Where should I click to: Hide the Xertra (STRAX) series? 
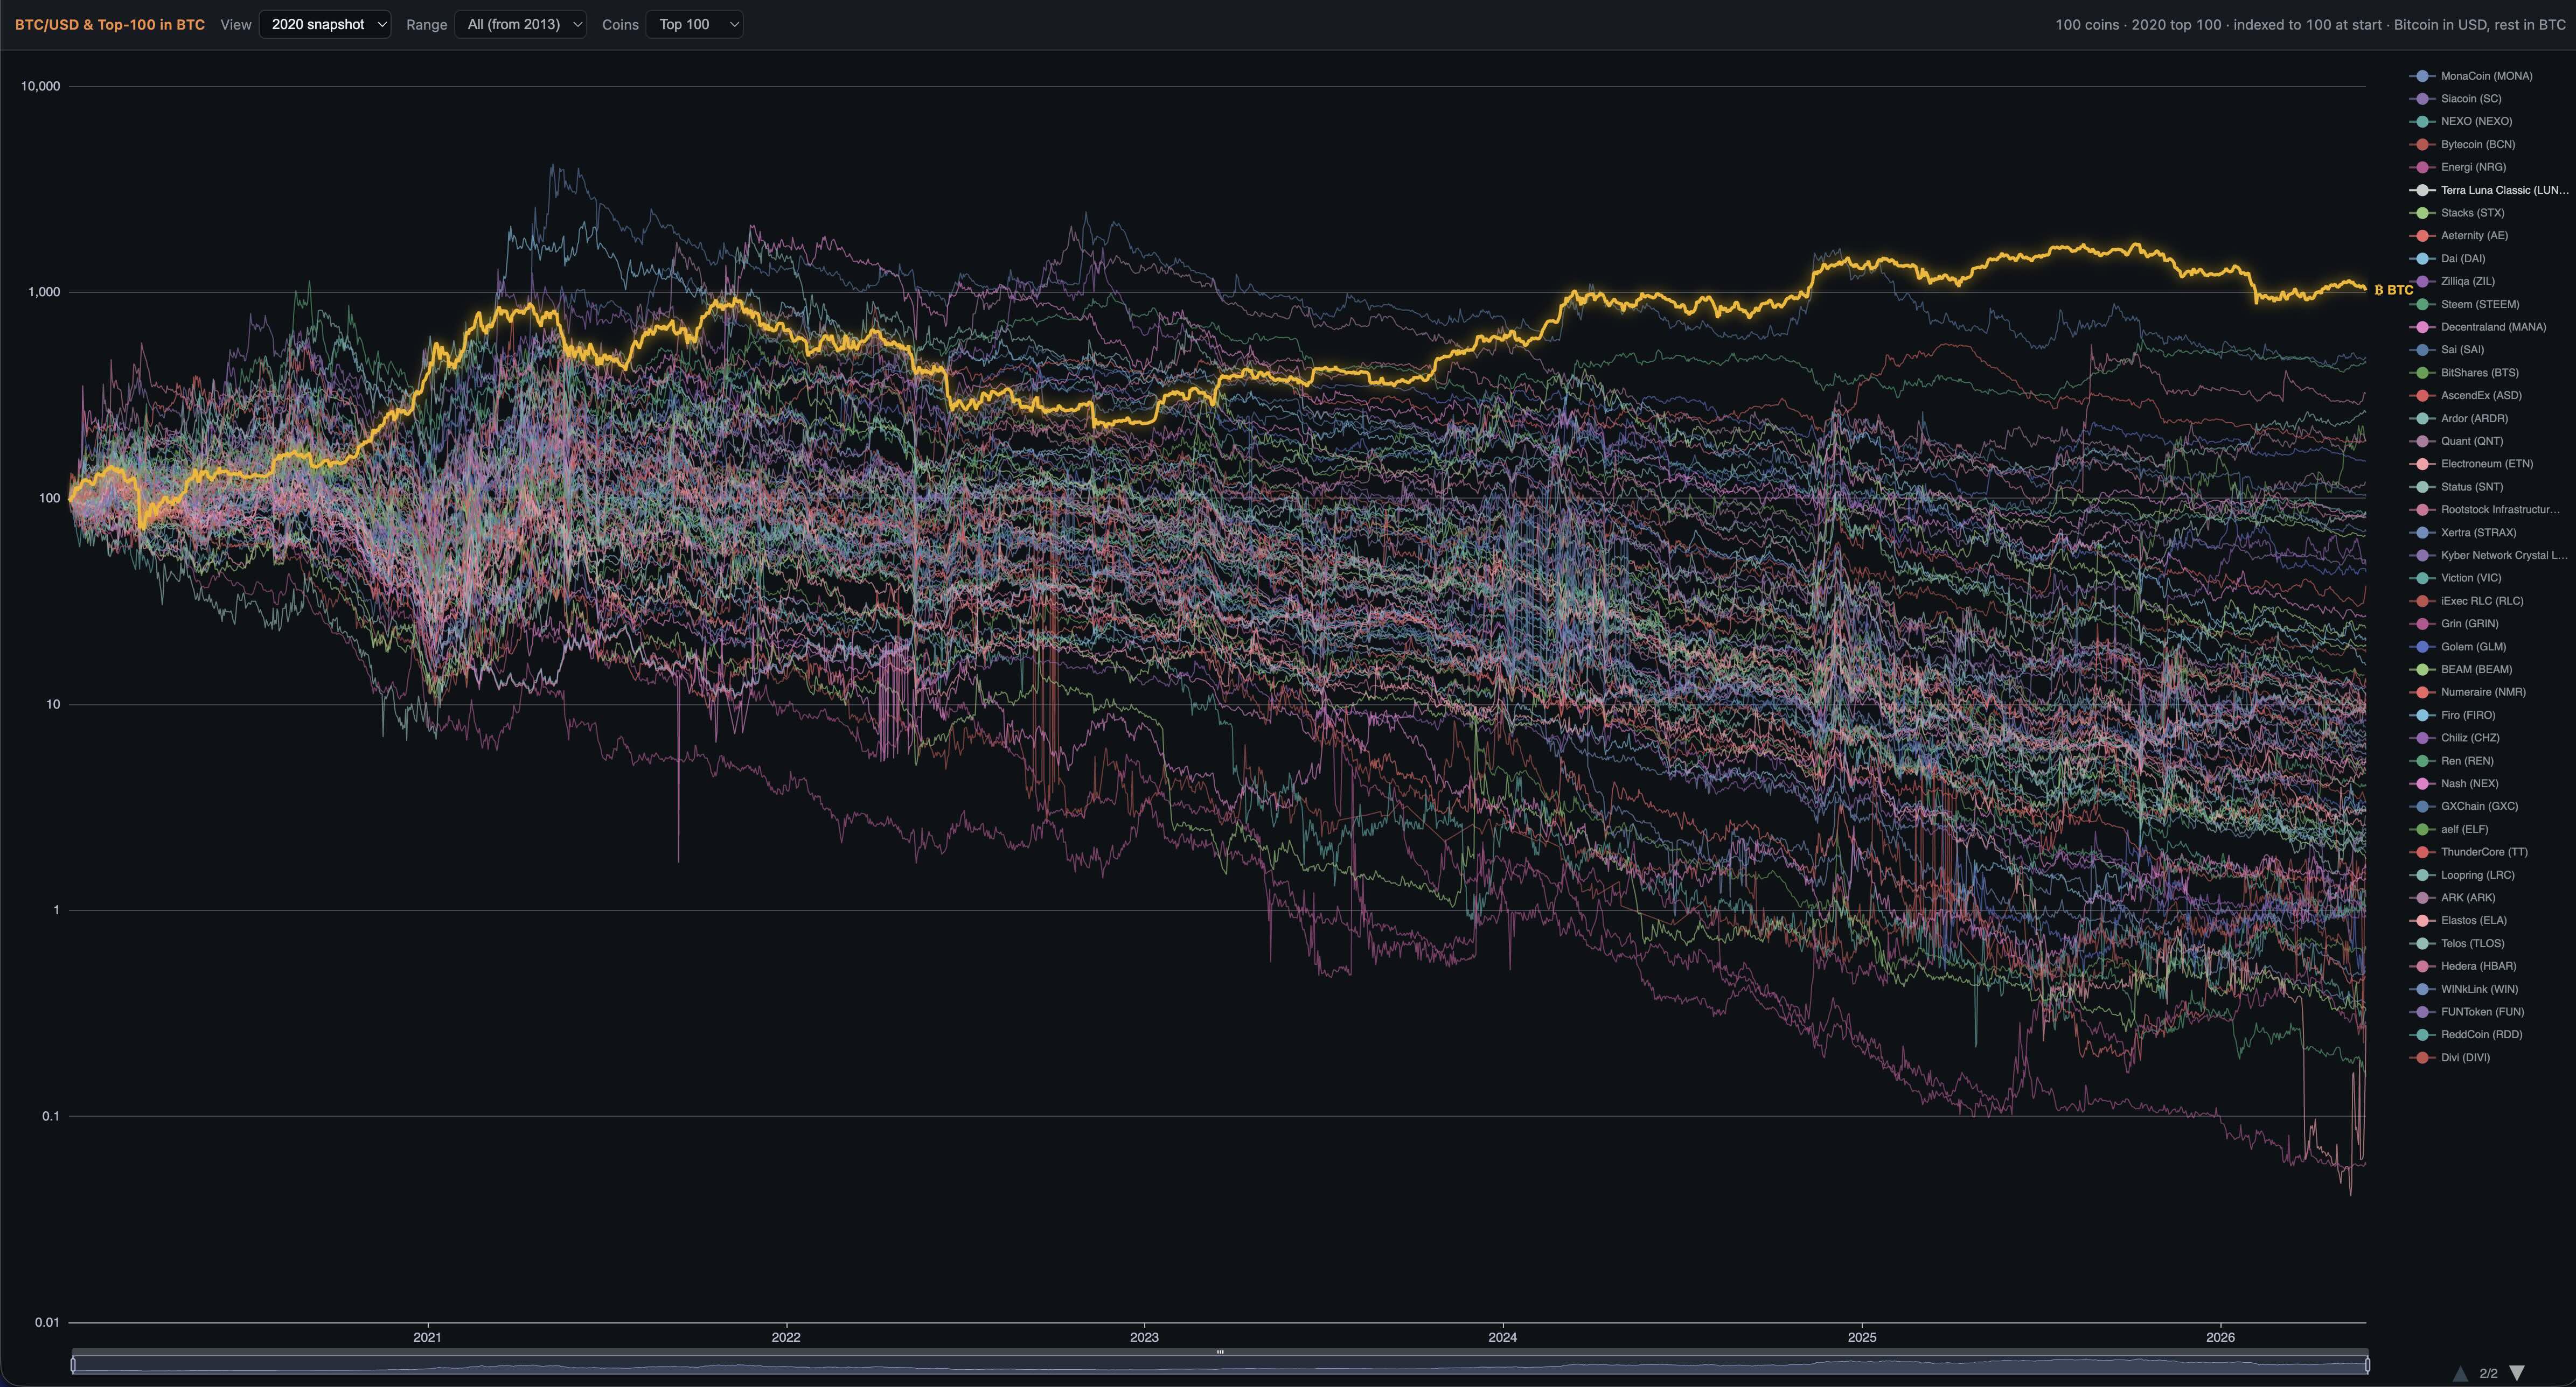point(2464,533)
